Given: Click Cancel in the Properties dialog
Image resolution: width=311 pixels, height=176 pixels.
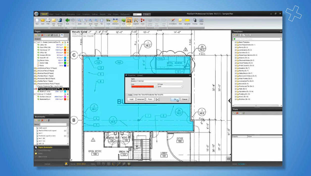Looking at the screenshot, I should [184, 99].
